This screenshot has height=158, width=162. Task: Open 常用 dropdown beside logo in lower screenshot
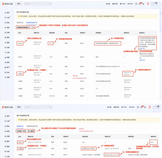[x=19, y=107]
